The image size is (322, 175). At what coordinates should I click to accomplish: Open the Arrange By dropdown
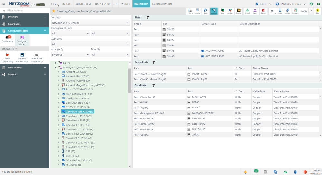tap(71, 55)
